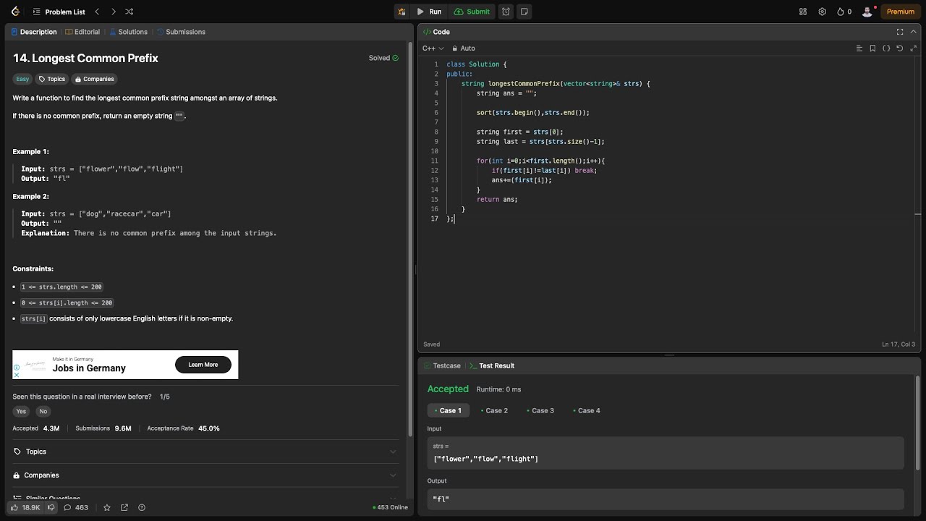Click the LeetCode logo

coord(15,12)
